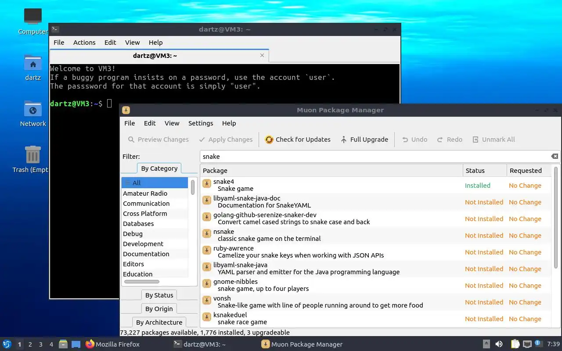
Task: Close the dartz@VM3 terminal tab
Action: [x=262, y=56]
